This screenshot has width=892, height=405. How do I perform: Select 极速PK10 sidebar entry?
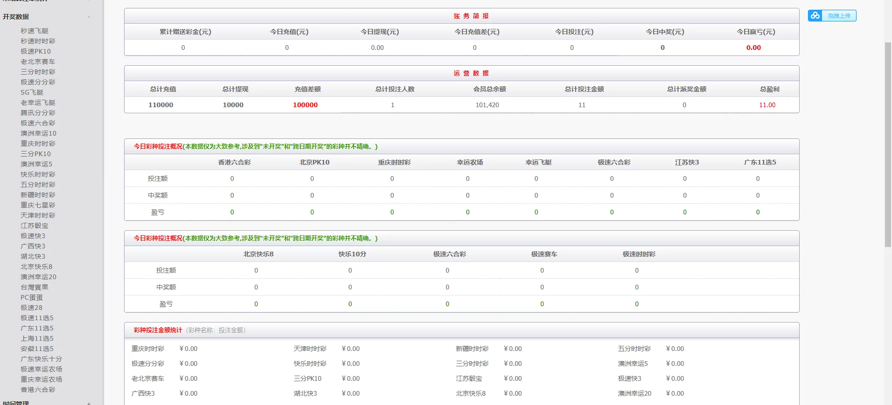pos(35,51)
